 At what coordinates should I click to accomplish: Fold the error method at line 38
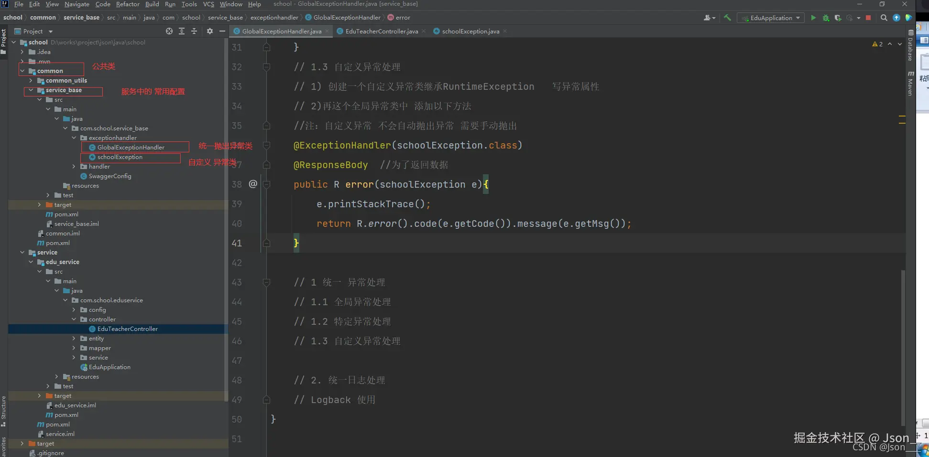(x=267, y=184)
